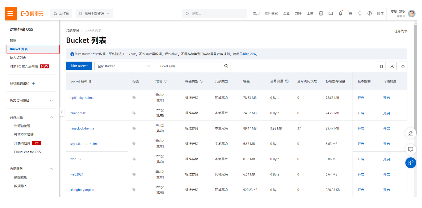
Task: Open the help question mark icon
Action: (369, 13)
